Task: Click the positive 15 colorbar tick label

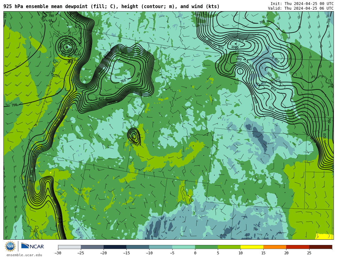Action: pyautogui.click(x=263, y=253)
